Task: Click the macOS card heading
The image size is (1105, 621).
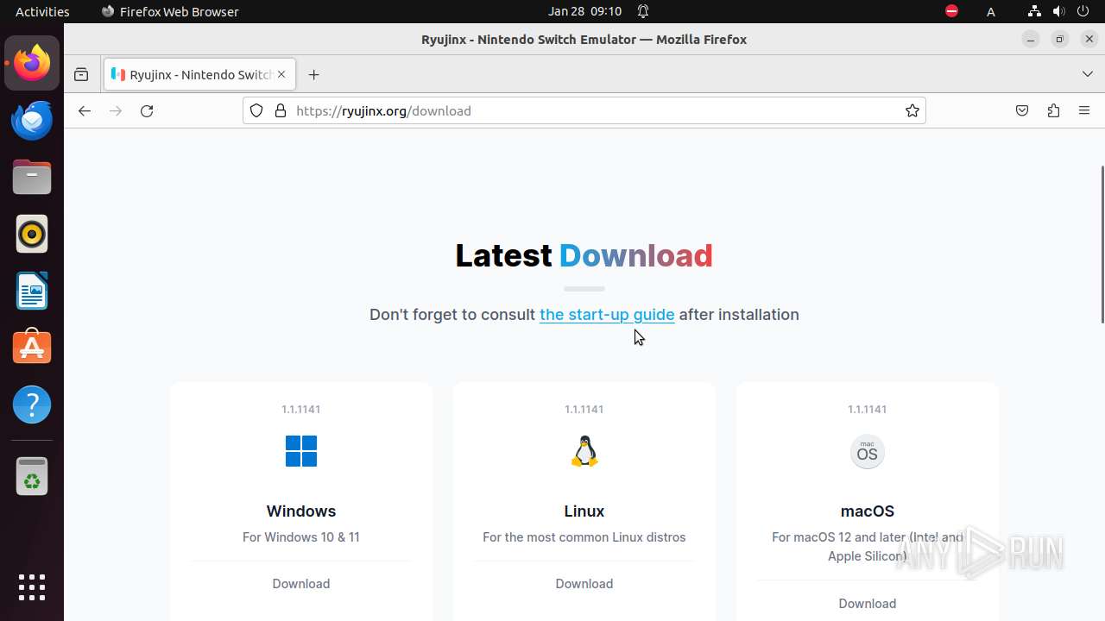Action: [x=868, y=511]
